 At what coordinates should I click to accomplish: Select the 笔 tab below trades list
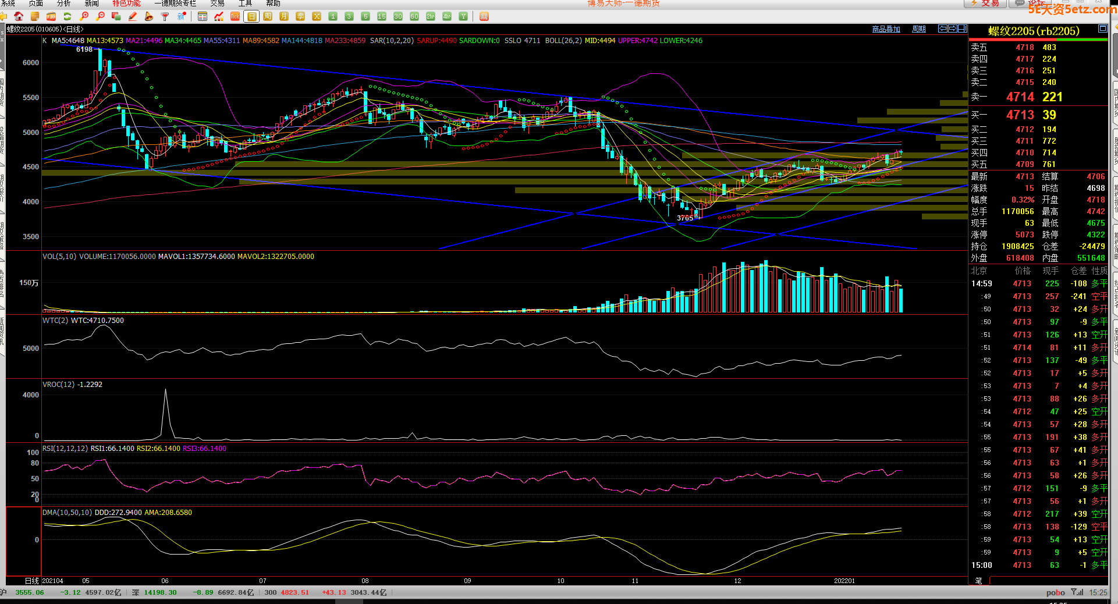click(x=978, y=580)
